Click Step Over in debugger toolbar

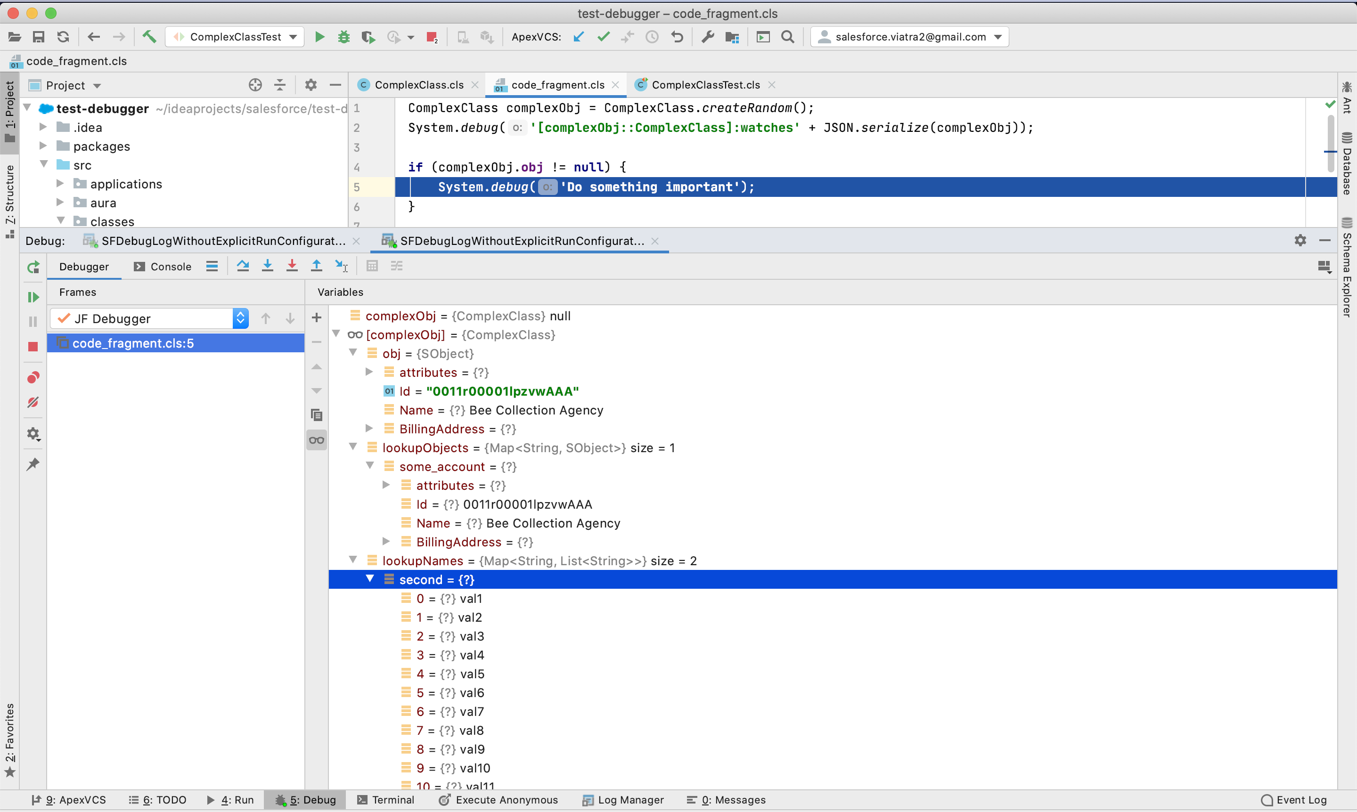(243, 266)
